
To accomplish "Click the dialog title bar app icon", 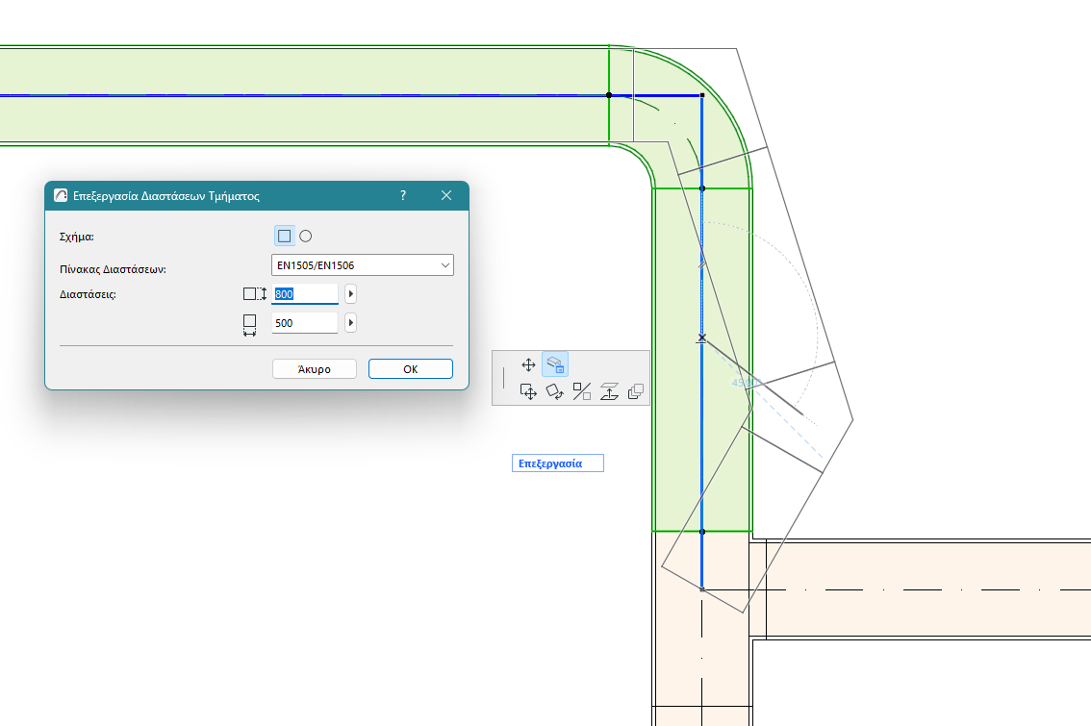I will (61, 195).
